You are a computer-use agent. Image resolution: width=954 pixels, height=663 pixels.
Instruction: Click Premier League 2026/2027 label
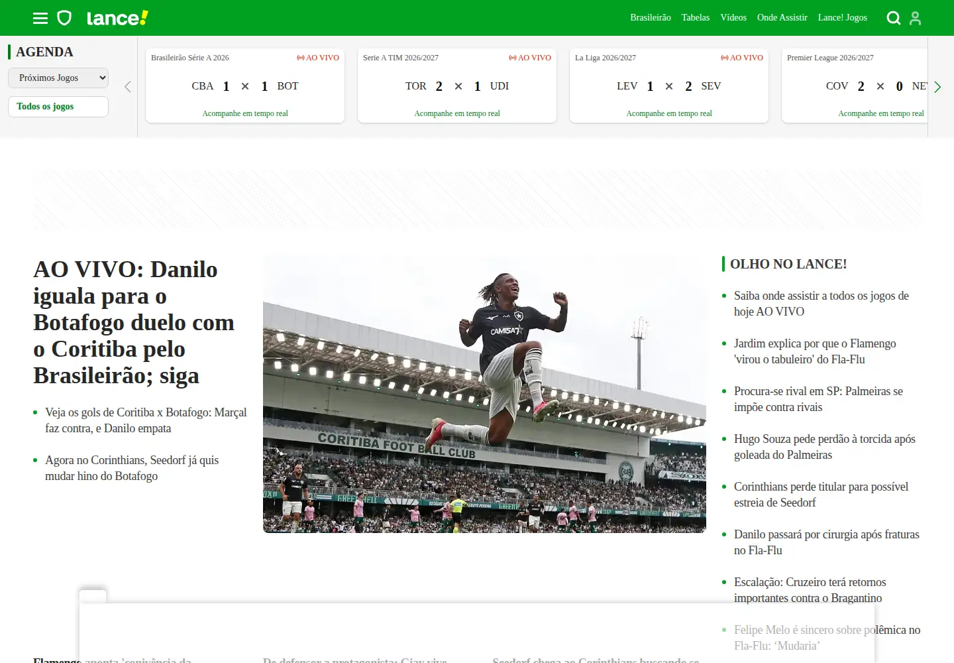tap(830, 58)
